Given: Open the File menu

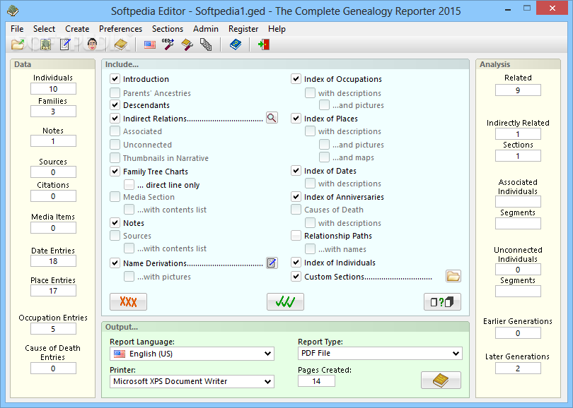Looking at the screenshot, I should (17, 29).
